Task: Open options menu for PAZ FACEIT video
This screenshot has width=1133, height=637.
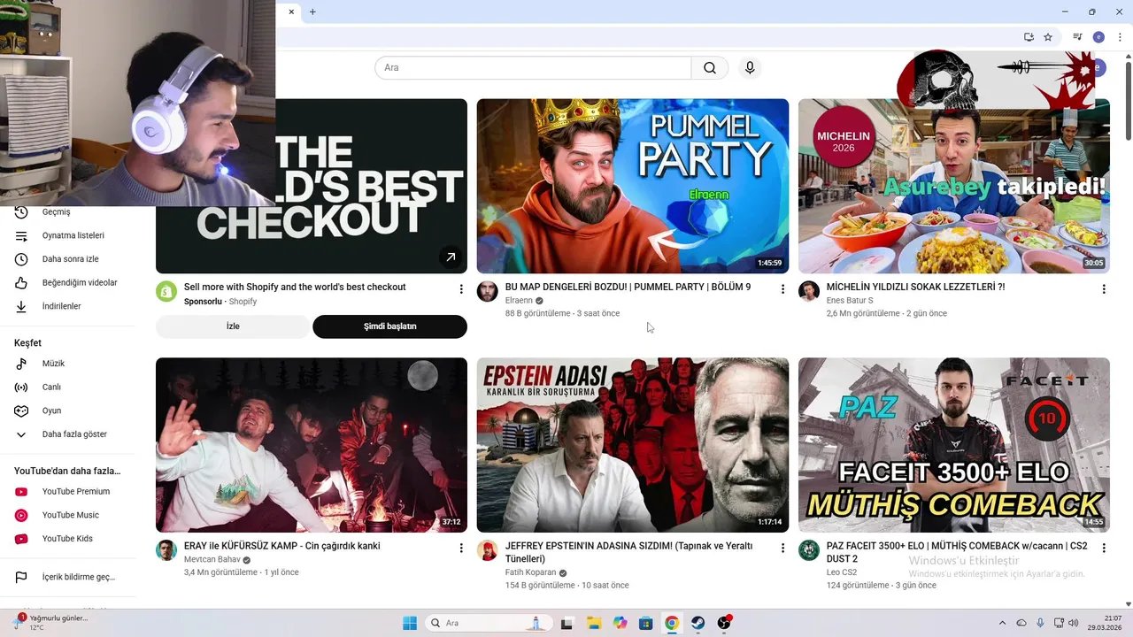Action: click(x=1104, y=549)
